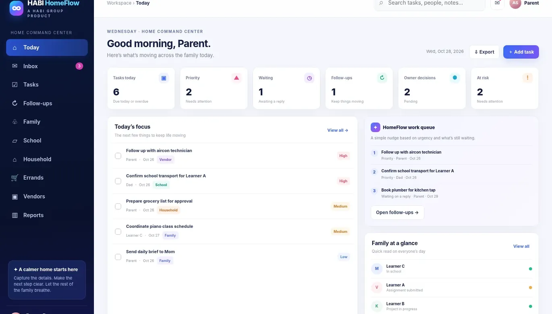Image resolution: width=552 pixels, height=314 pixels.
Task: Click Open follow-ups button
Action: click(x=397, y=213)
